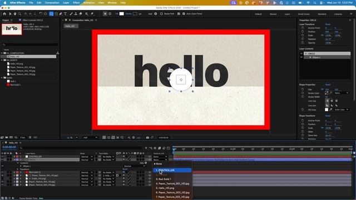356x200 pixels.
Task: Toggle the Auto-Open Panel checkbox
Action: 184,14
